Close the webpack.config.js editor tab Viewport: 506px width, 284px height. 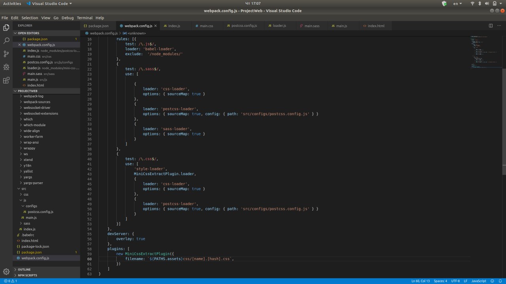(155, 26)
